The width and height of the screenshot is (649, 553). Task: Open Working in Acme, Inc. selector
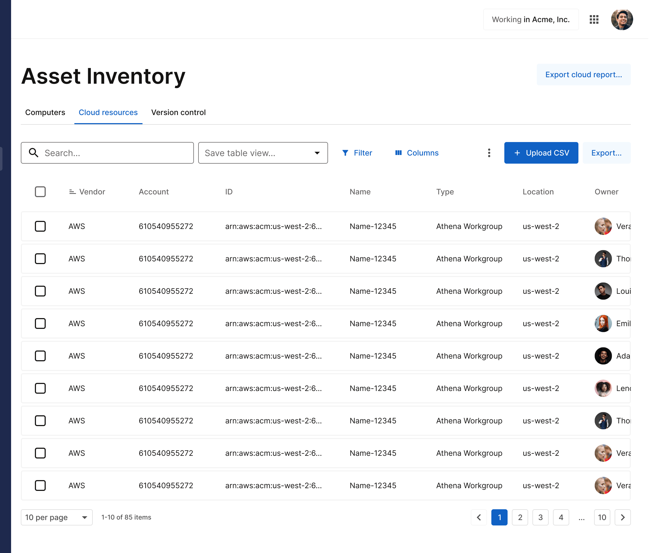pos(531,19)
